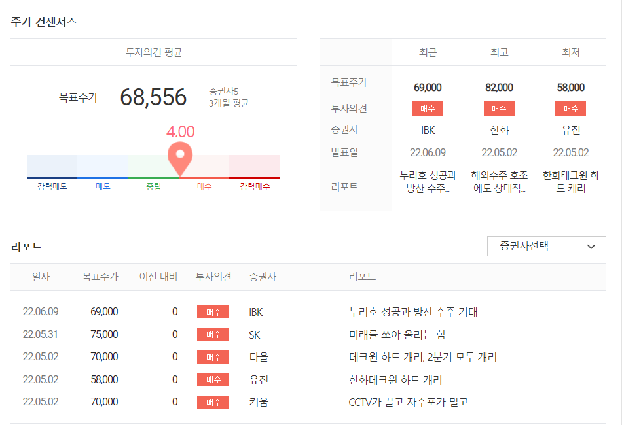This screenshot has width=622, height=425.
Task: Click the 최근 column header
Action: (428, 52)
